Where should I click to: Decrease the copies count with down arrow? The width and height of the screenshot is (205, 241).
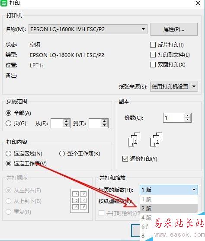187,120
